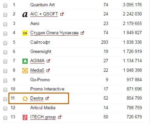
Task: Select the checkbox for Dextra row
Action: coord(5,99)
